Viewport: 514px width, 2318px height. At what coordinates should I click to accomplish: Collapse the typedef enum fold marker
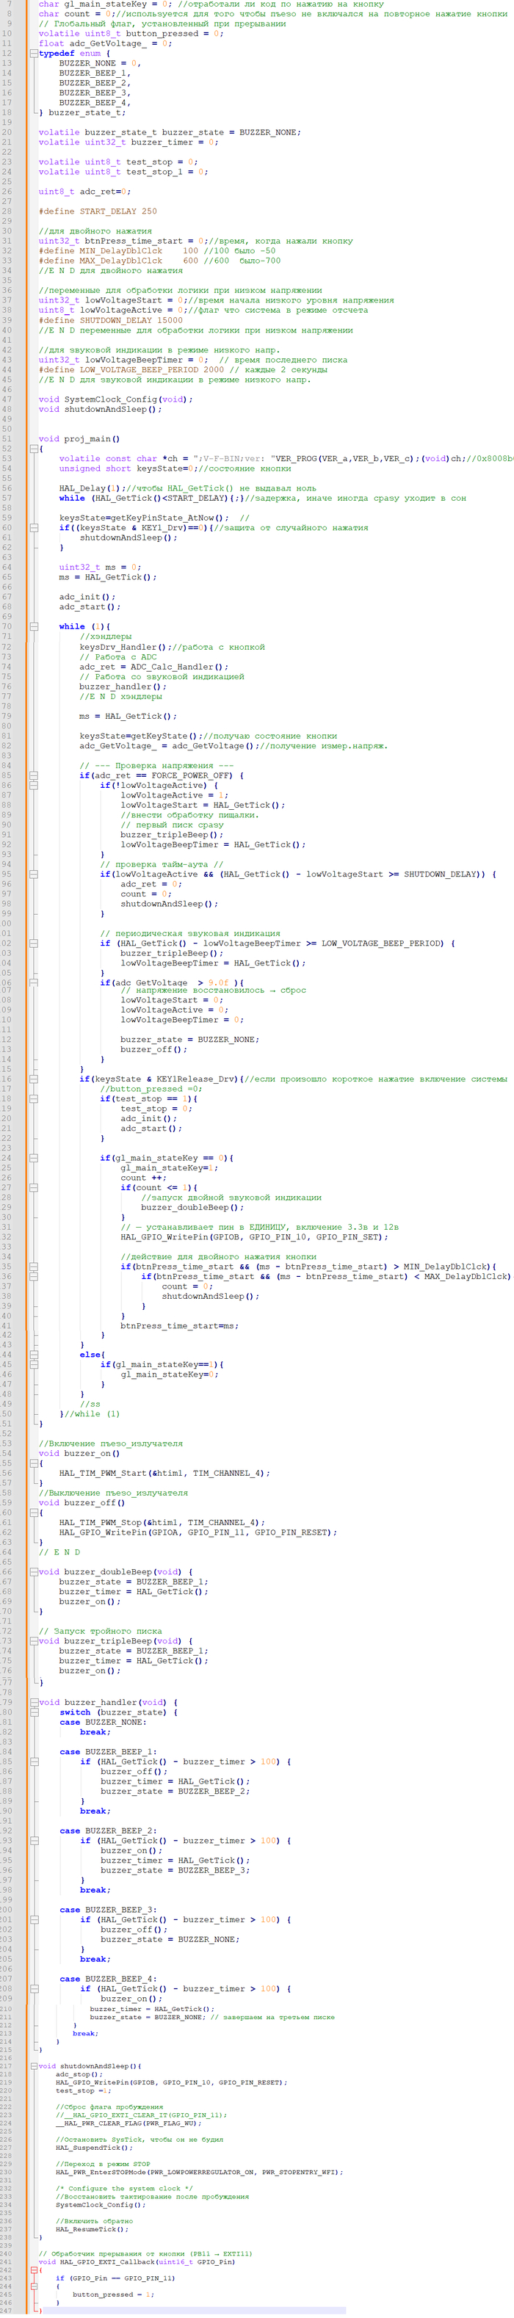33,54
